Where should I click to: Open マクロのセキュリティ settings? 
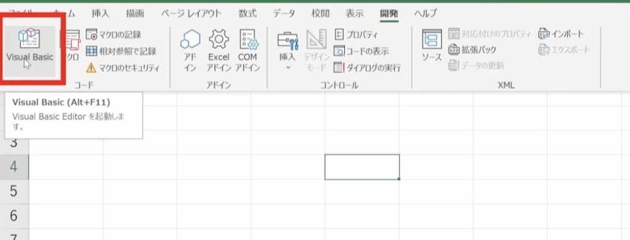pos(123,68)
